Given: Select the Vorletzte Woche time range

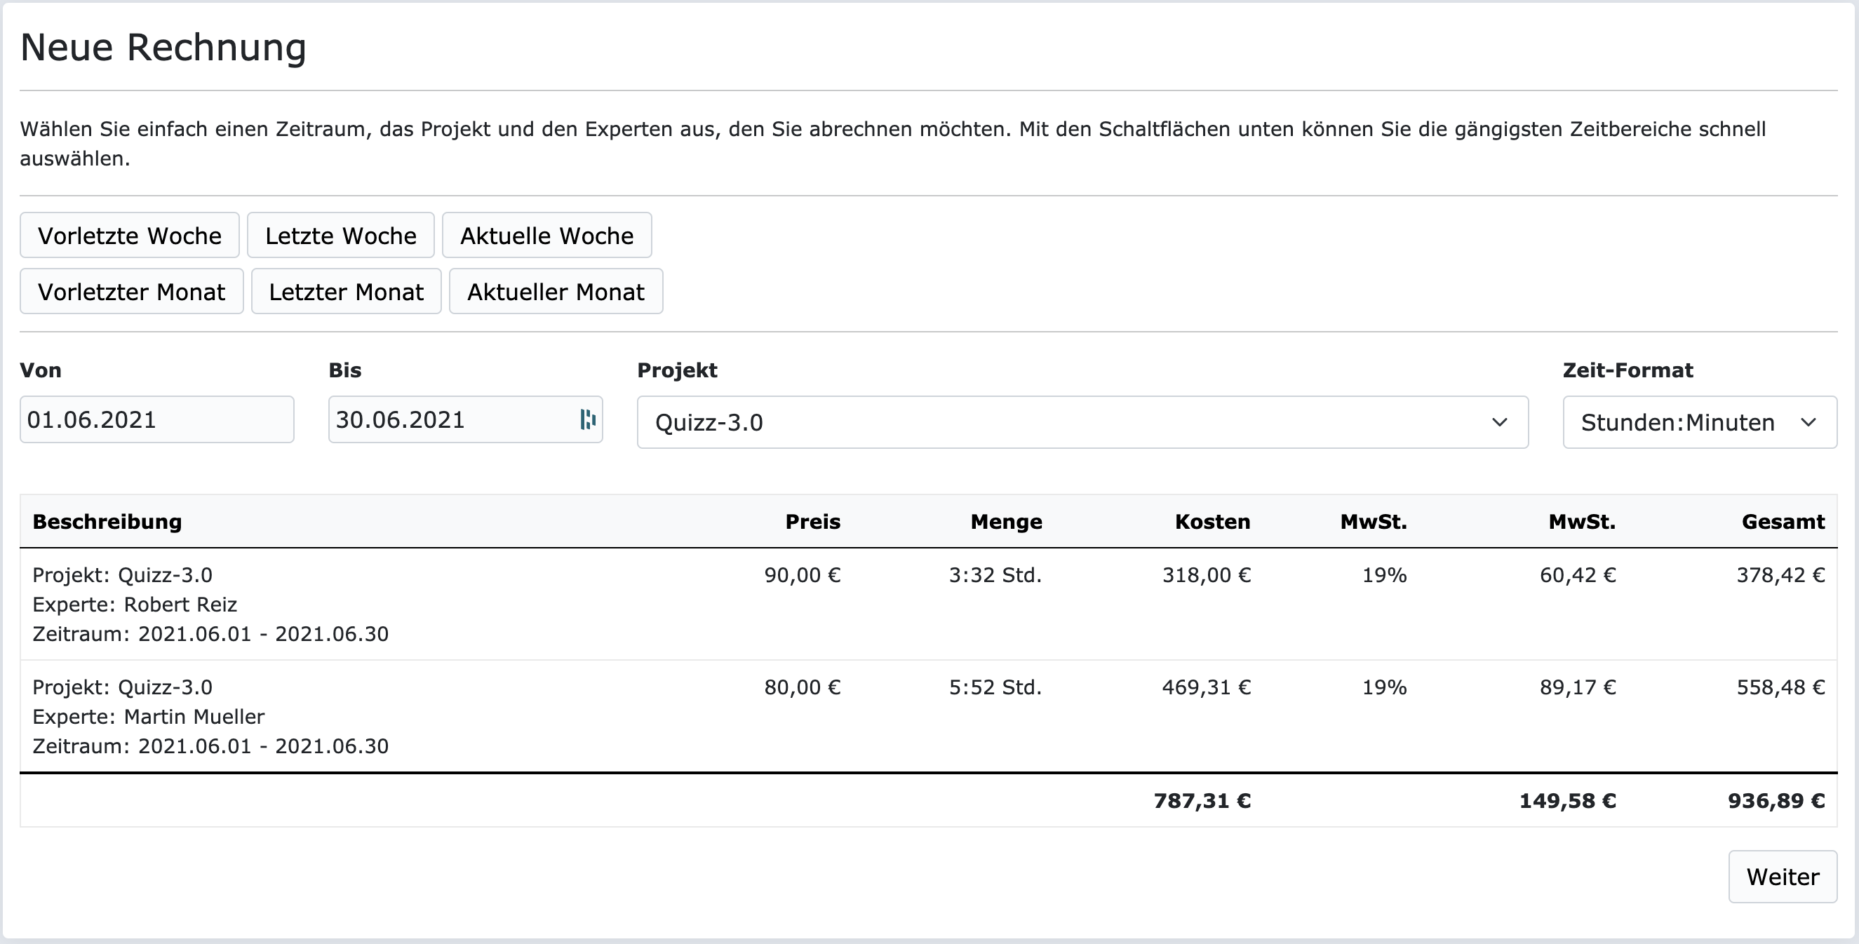Looking at the screenshot, I should point(129,235).
